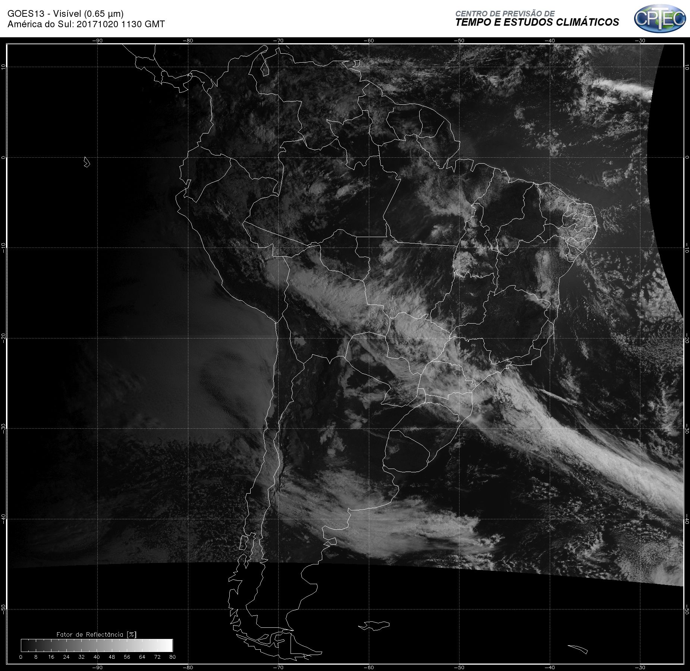Click the colorbar value 16
The width and height of the screenshot is (690, 671).
pyautogui.click(x=51, y=657)
